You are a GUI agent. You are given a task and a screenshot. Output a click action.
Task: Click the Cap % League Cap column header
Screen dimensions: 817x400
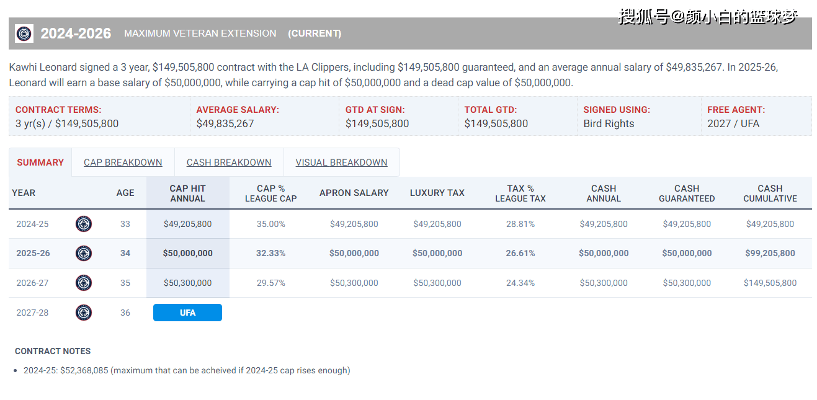[x=271, y=193]
